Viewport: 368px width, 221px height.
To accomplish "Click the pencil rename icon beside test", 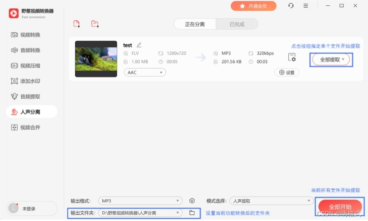I will 139,45.
